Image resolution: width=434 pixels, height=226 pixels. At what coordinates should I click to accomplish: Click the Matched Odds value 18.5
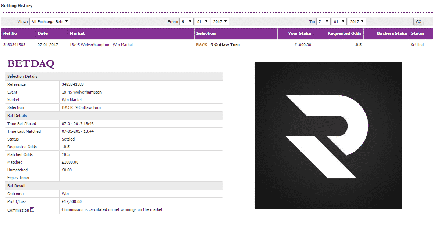tap(65, 154)
